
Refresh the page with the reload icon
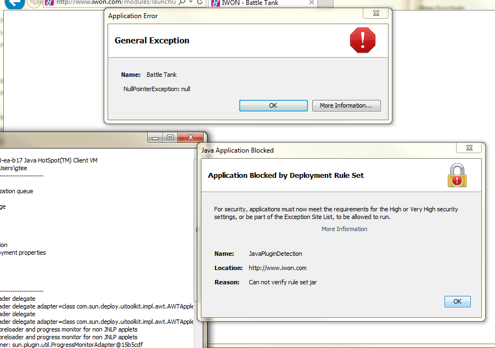point(200,3)
